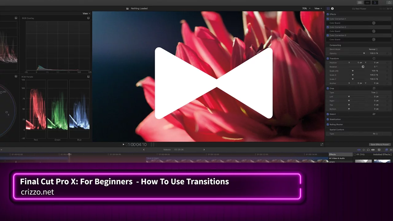Enable the 4K Only checkbox in Effects browser
This screenshot has width=393, height=221.
point(355,154)
